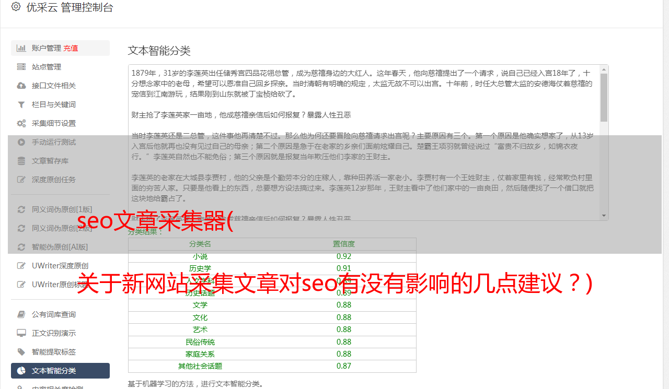Click the filter icon beside 栏目与关键词
Image resolution: width=669 pixels, height=389 pixels.
coord(21,104)
